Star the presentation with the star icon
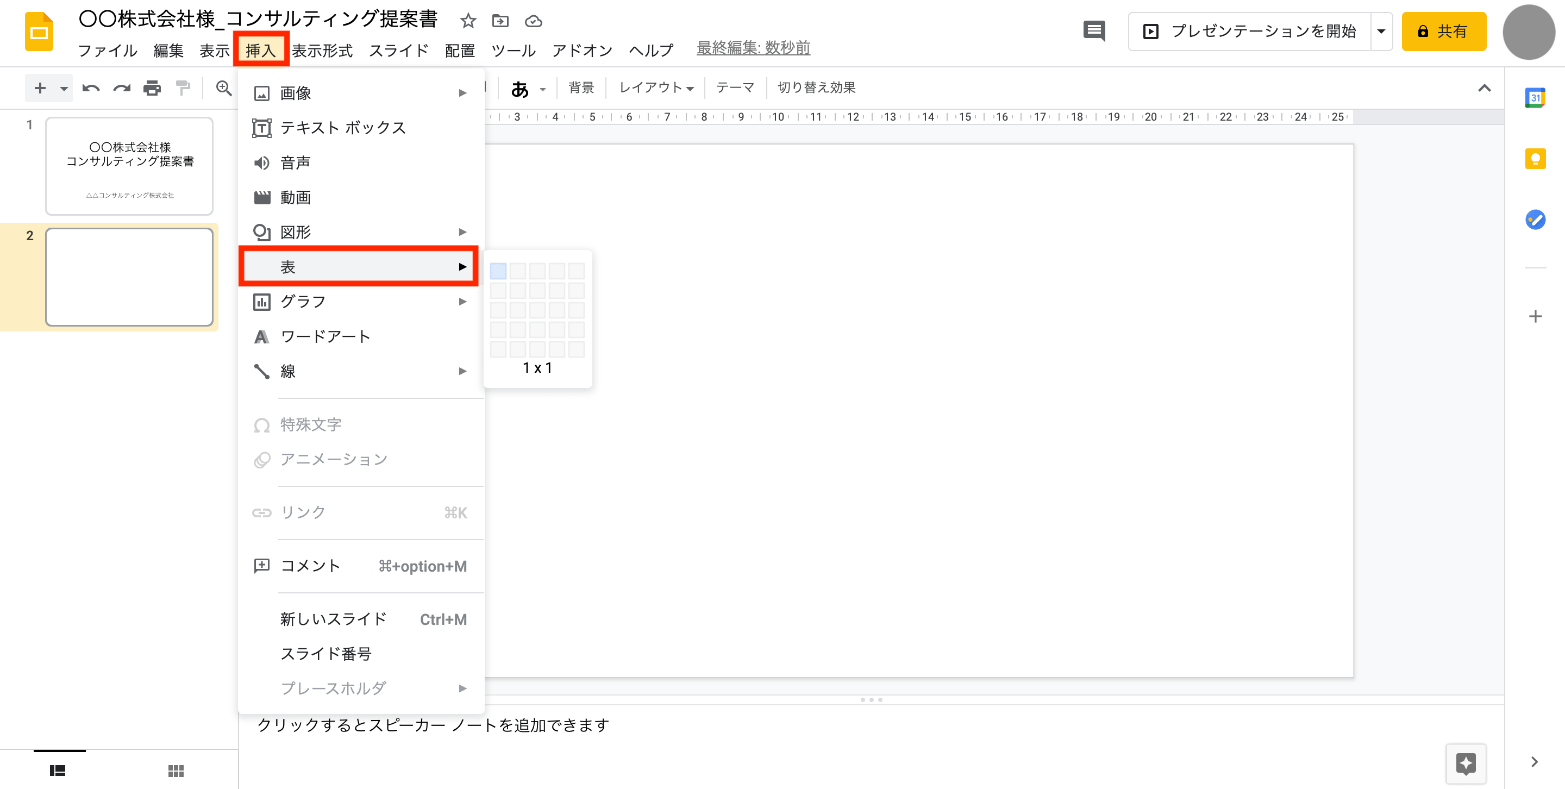The height and width of the screenshot is (789, 1565). [x=468, y=21]
